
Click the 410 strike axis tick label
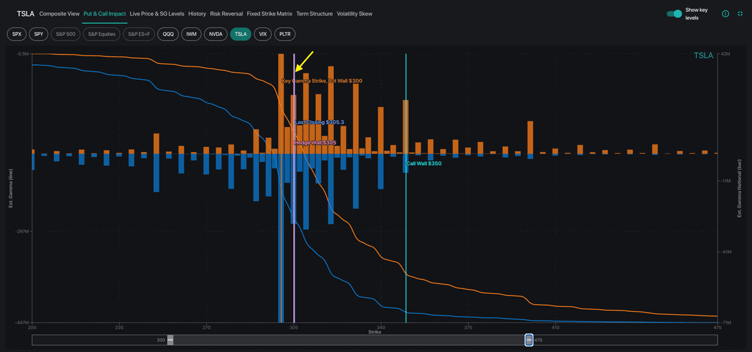pyautogui.click(x=555, y=327)
